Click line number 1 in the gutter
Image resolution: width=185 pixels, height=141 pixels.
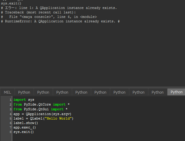coord(10,100)
